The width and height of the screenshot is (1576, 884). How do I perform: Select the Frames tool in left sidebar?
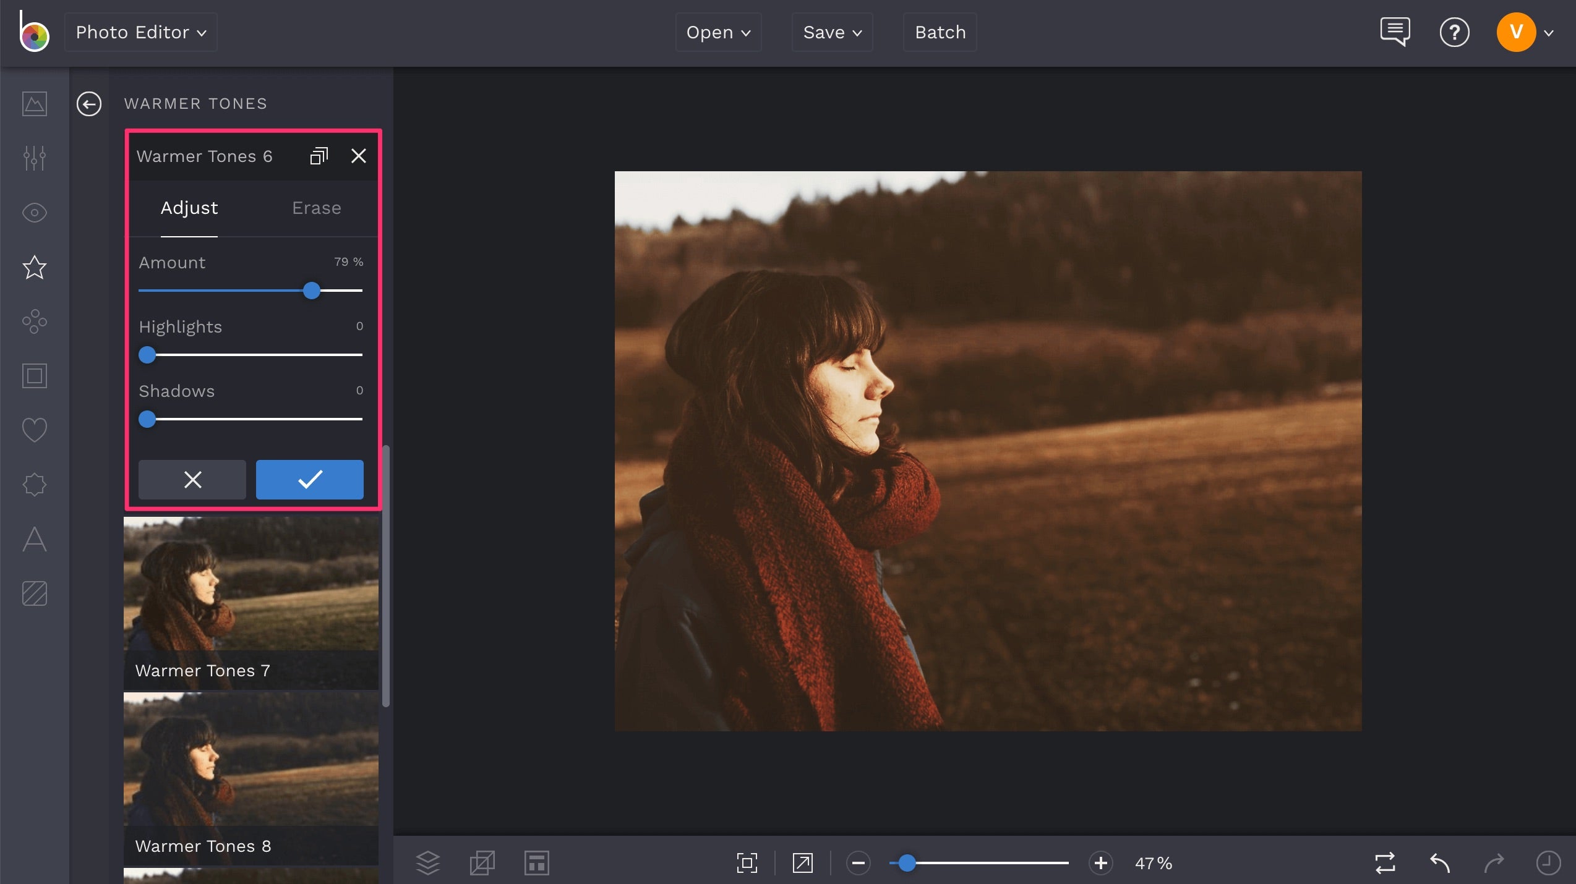(x=34, y=375)
